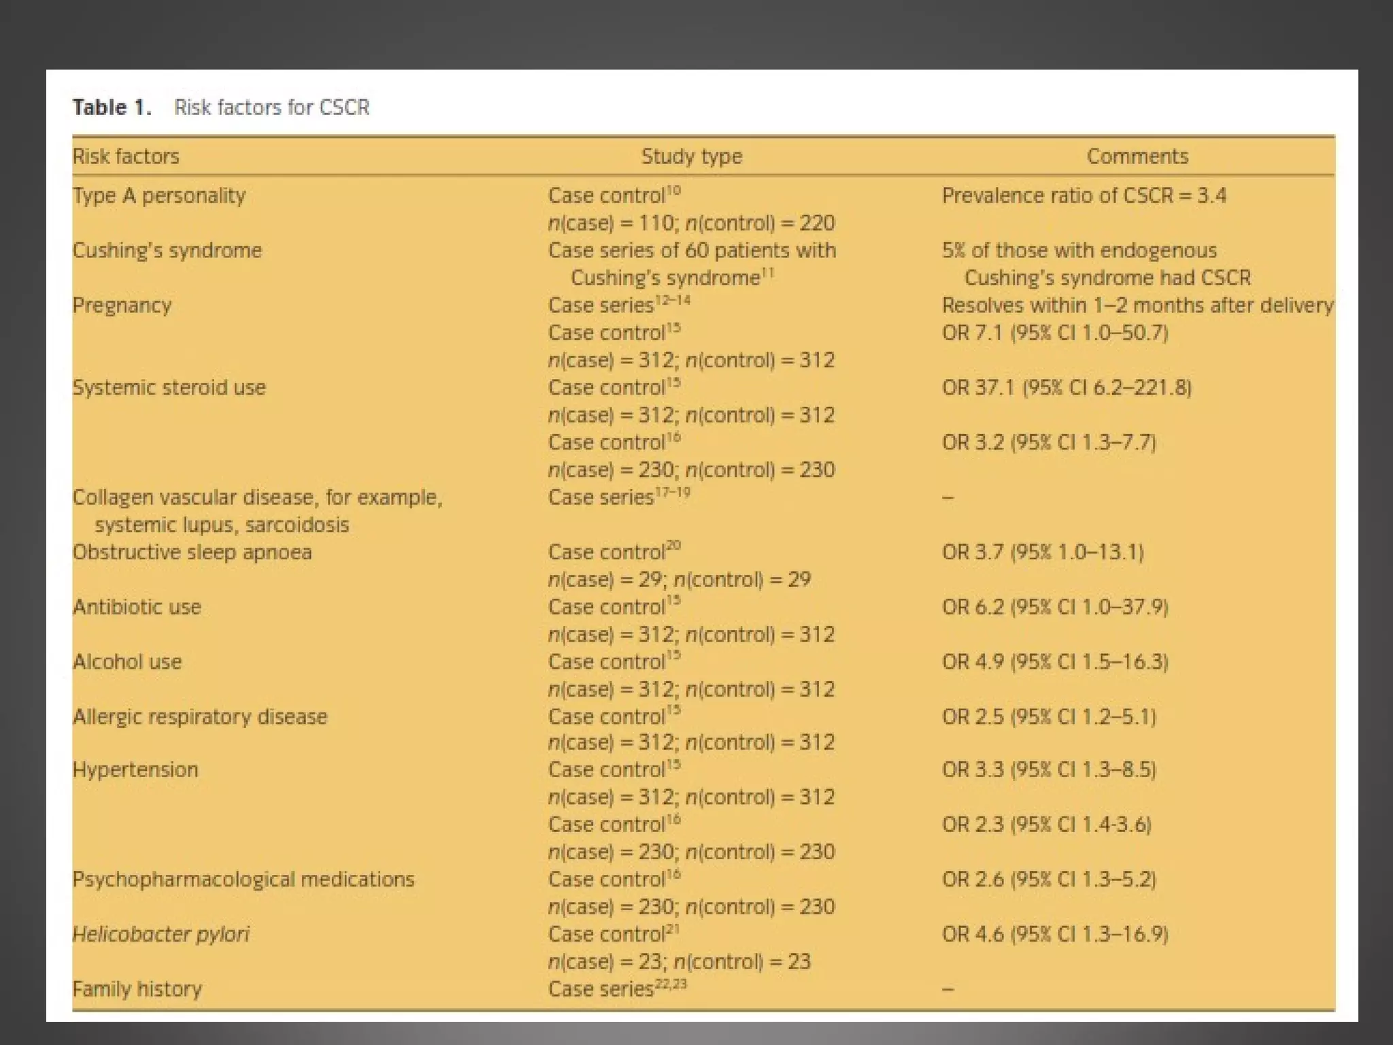Select the 'Alcohol use' row label
The image size is (1393, 1045).
pos(127,662)
